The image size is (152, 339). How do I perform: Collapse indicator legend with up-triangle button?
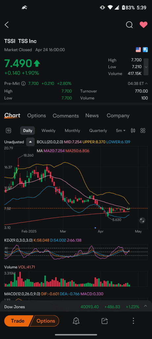[30, 142]
